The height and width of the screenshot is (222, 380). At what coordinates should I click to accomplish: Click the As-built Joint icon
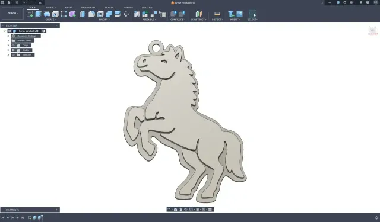tap(154, 14)
